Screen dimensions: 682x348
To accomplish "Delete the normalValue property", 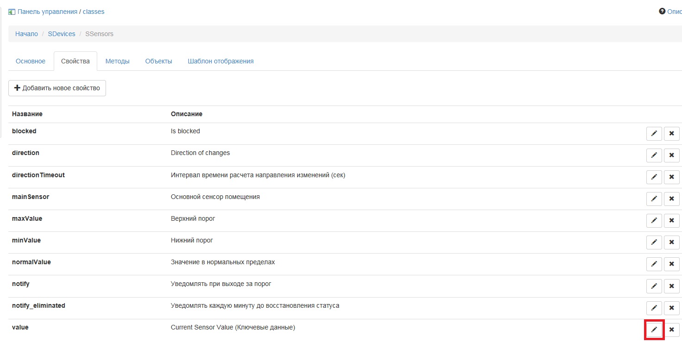I will point(671,264).
